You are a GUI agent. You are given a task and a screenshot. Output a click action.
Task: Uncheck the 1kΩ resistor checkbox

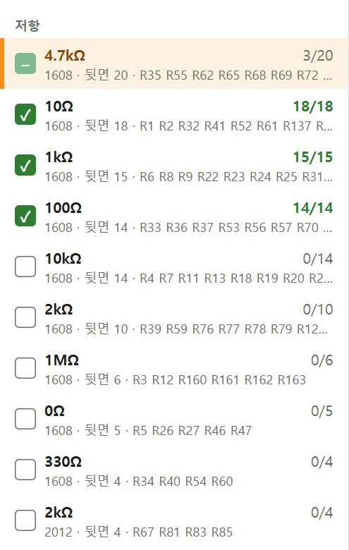point(25,165)
